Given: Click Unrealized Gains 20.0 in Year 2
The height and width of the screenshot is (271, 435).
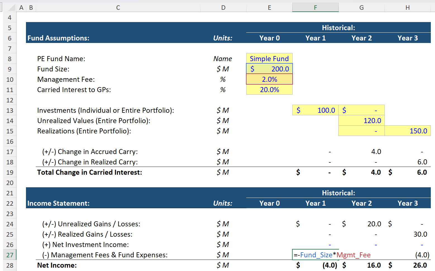Looking at the screenshot, I should click(374, 224).
